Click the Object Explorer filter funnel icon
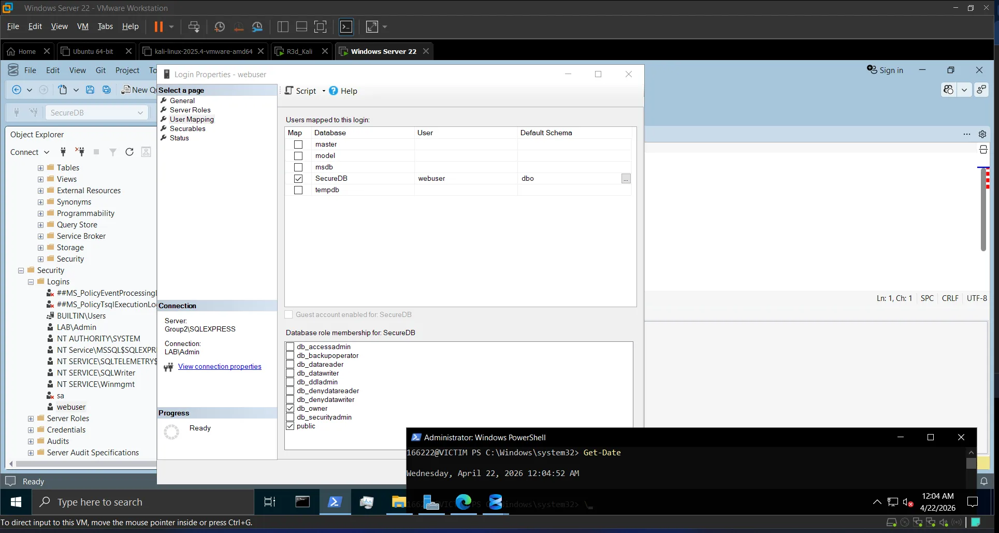Viewport: 999px width, 533px height. (113, 152)
